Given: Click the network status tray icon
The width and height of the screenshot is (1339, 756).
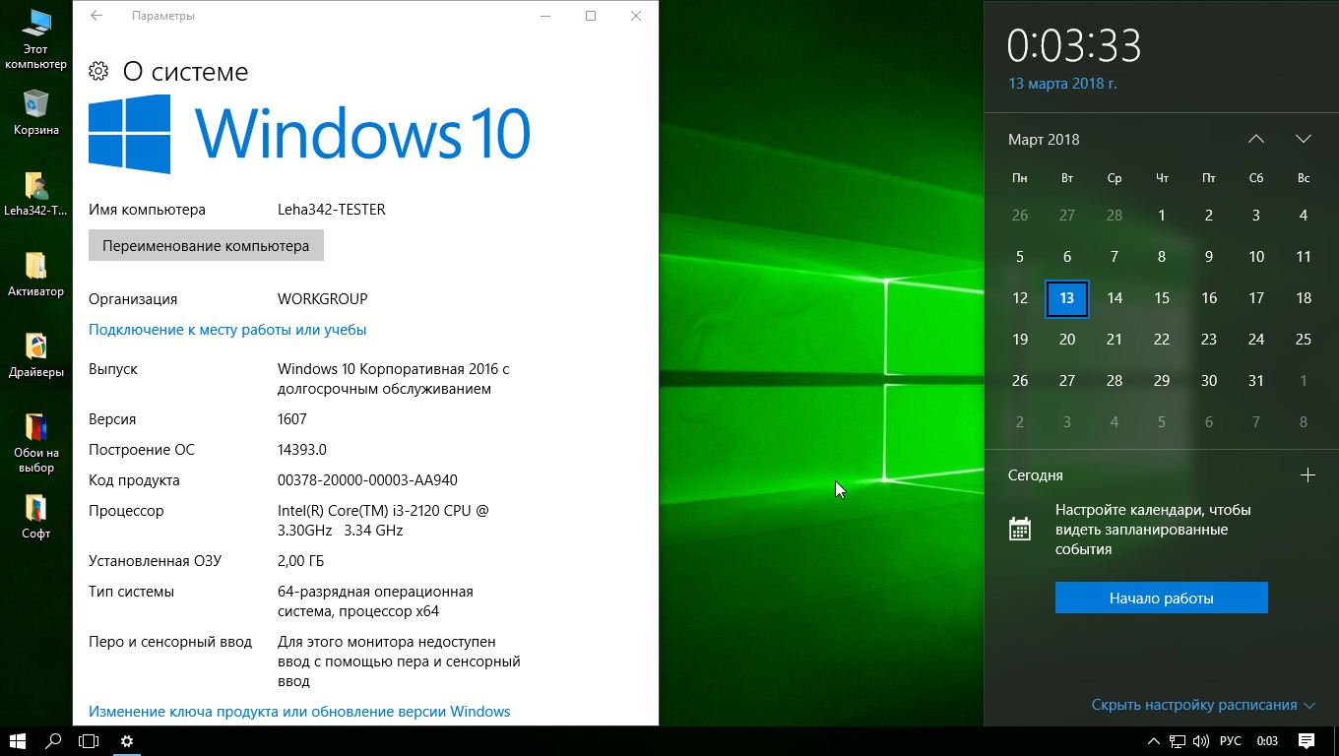Looking at the screenshot, I should point(1177,740).
